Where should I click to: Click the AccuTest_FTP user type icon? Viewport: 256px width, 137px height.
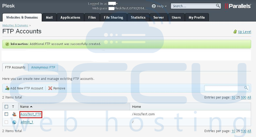[x=14, y=114]
